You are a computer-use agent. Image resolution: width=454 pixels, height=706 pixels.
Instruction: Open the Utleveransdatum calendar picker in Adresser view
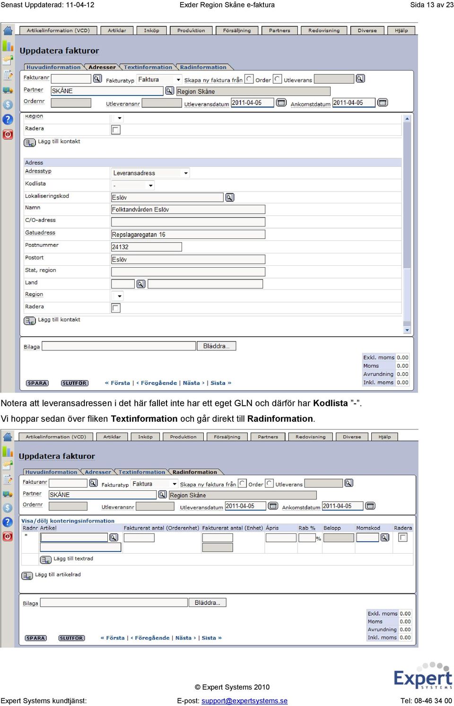click(x=281, y=103)
